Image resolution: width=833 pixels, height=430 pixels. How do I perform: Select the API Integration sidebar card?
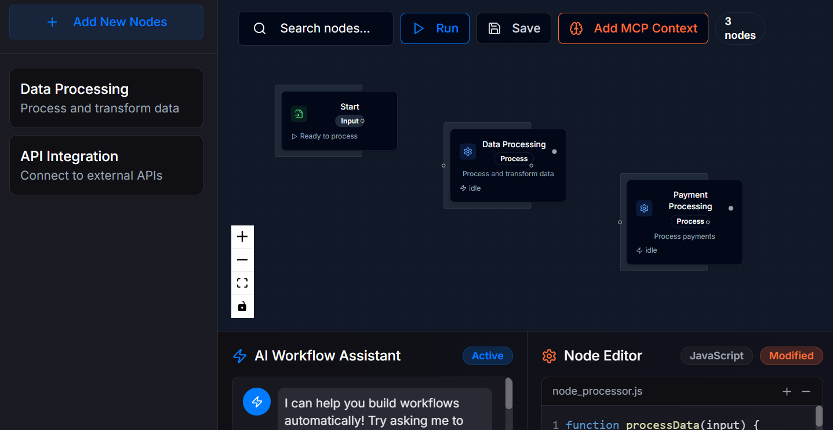106,165
